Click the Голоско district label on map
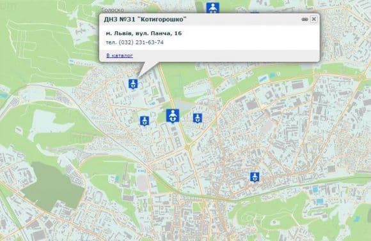The height and width of the screenshot is (241, 371). click(x=113, y=10)
